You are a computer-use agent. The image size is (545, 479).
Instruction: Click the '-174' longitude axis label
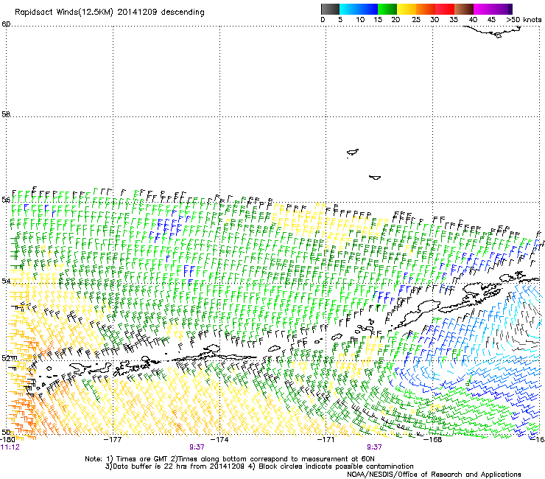[220, 439]
